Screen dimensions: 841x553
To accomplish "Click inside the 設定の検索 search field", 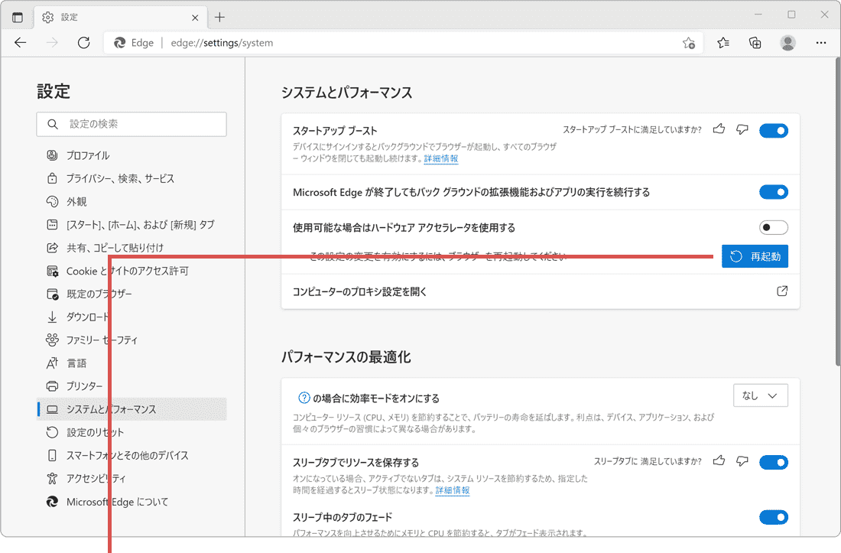I will coord(132,124).
